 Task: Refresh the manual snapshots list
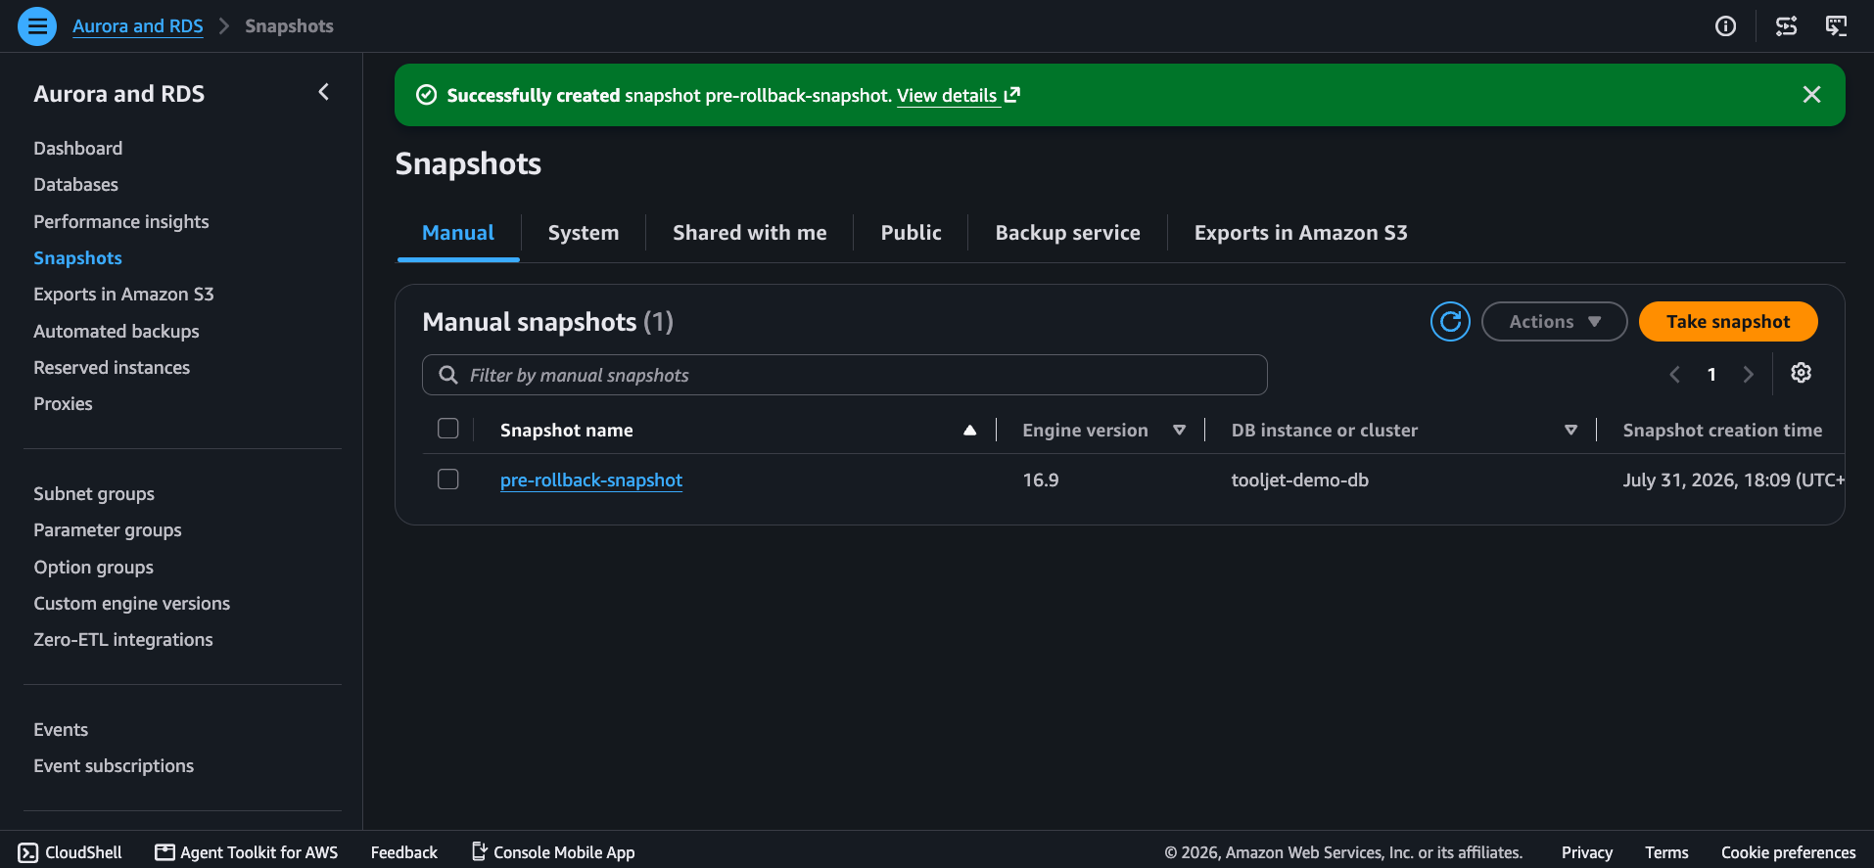point(1450,321)
